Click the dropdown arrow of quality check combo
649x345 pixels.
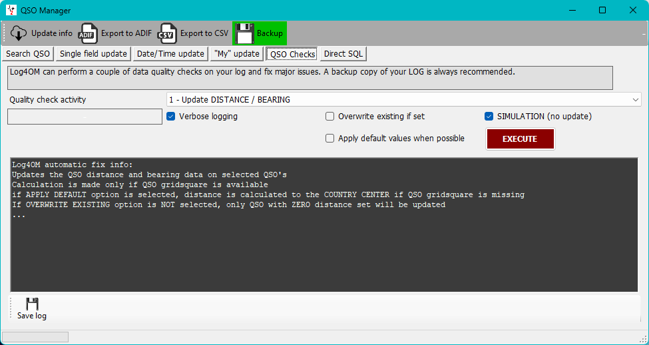tap(635, 99)
